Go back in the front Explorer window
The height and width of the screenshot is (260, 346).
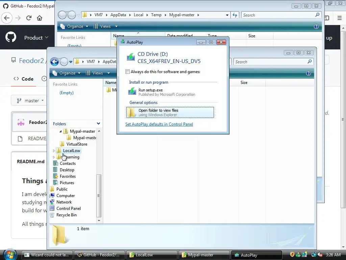coord(54,62)
